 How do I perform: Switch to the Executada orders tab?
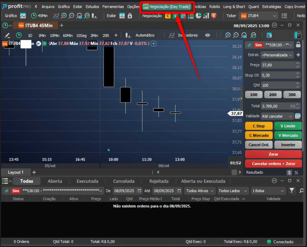[87, 181]
